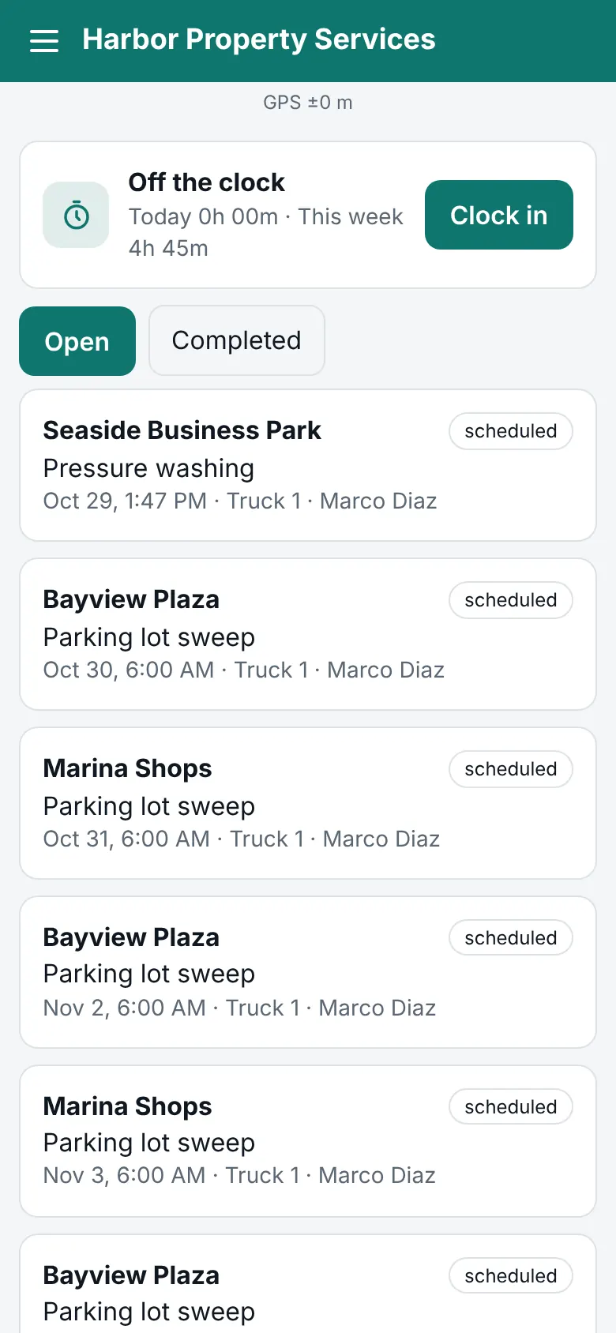The height and width of the screenshot is (1333, 616).
Task: Tap scheduled badge on Seaside Business Park
Action: [x=511, y=431]
